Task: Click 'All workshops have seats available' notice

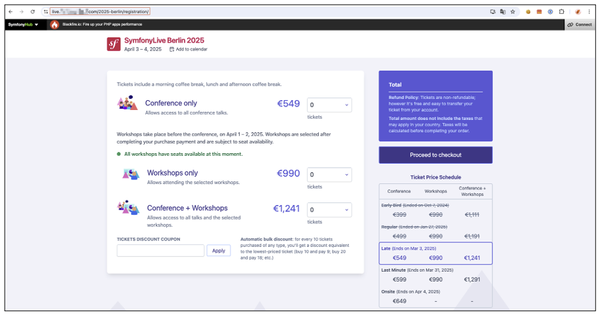Action: [183, 154]
